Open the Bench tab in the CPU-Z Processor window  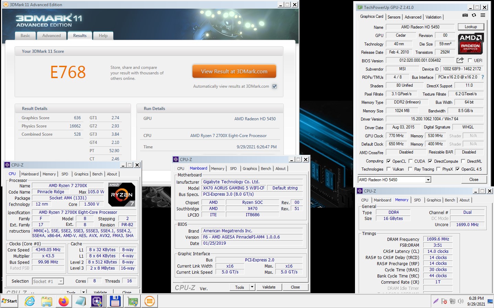(x=97, y=174)
